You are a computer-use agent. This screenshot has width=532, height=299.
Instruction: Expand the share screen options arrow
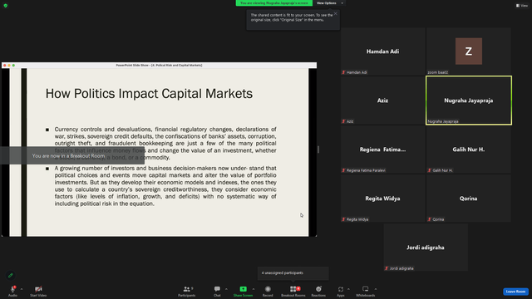tap(254, 289)
